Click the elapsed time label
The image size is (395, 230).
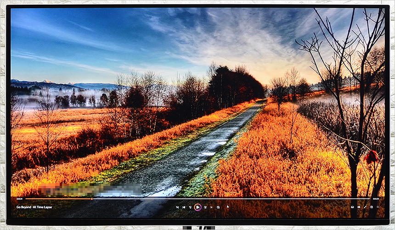point(19,199)
